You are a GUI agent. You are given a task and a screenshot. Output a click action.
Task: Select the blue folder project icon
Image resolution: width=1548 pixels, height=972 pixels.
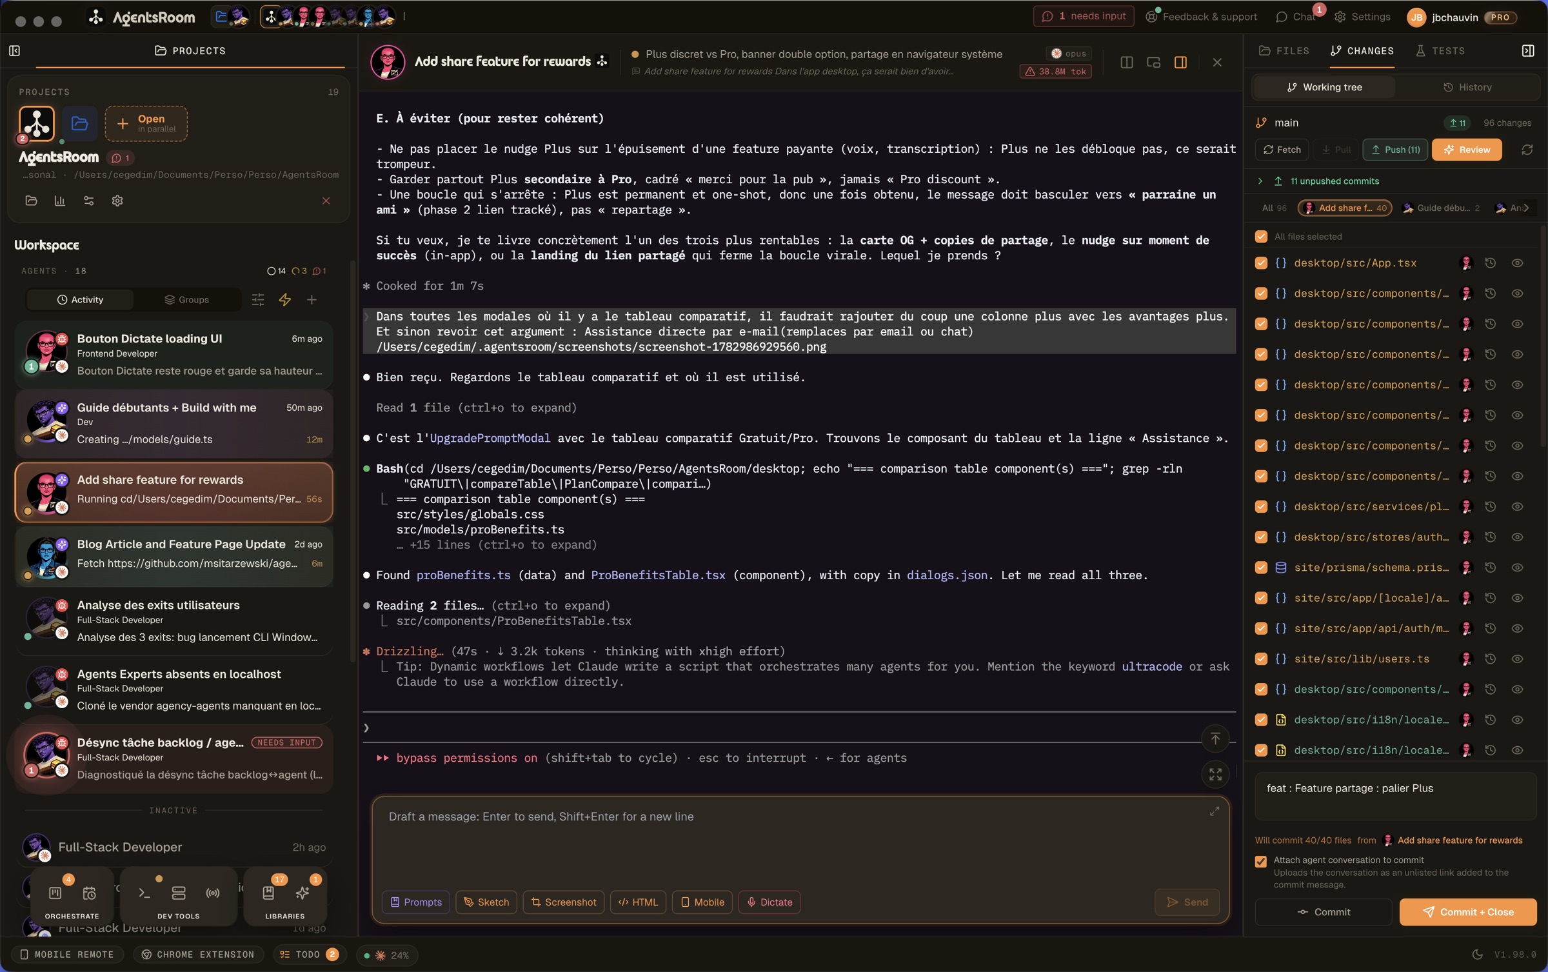click(x=80, y=123)
